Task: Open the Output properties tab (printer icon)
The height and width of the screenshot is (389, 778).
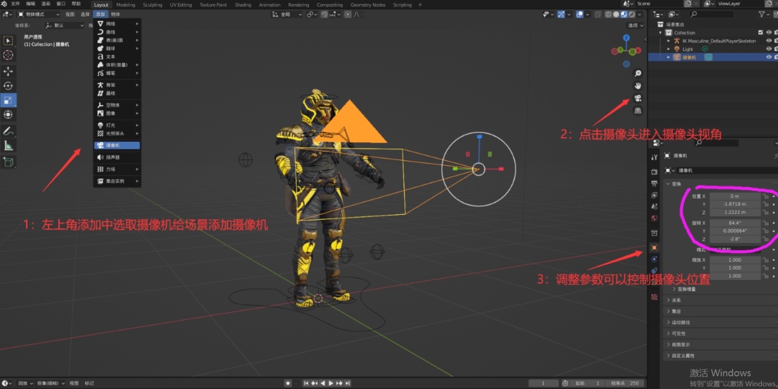Action: pyautogui.click(x=654, y=183)
